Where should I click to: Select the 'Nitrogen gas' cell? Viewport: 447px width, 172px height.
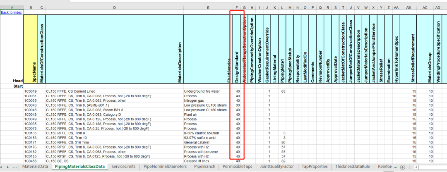208,100
